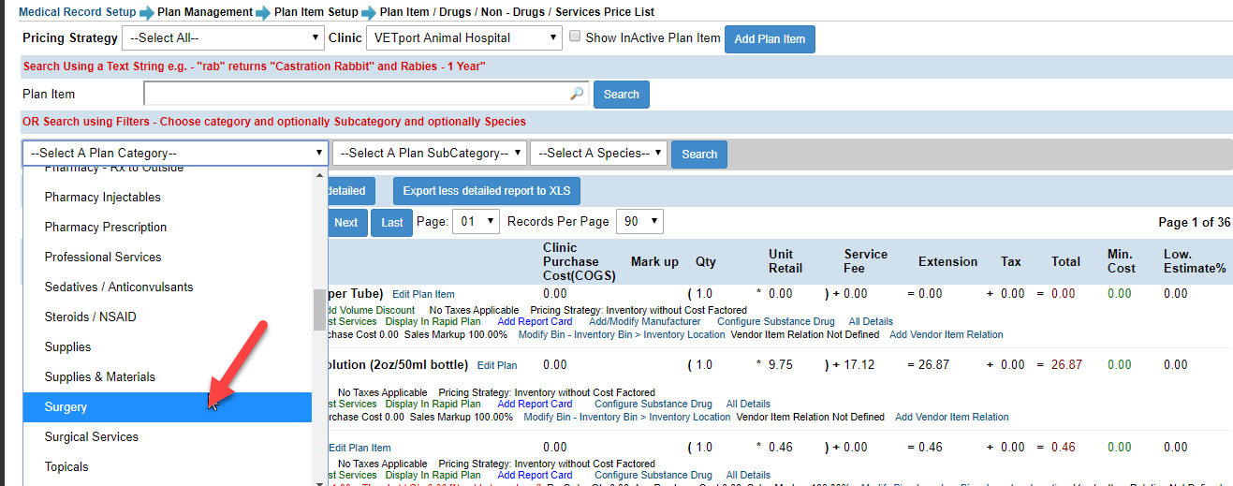Image resolution: width=1233 pixels, height=486 pixels.
Task: Click Add Vendor Item Relation for per Tube item
Action: pyautogui.click(x=946, y=334)
